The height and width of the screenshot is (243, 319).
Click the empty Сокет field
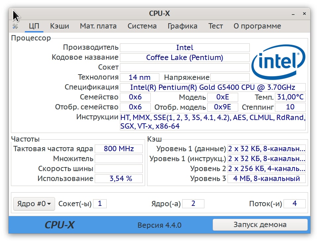tap(185, 68)
